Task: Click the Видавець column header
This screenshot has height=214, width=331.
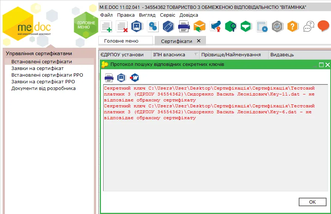Action: point(299,55)
